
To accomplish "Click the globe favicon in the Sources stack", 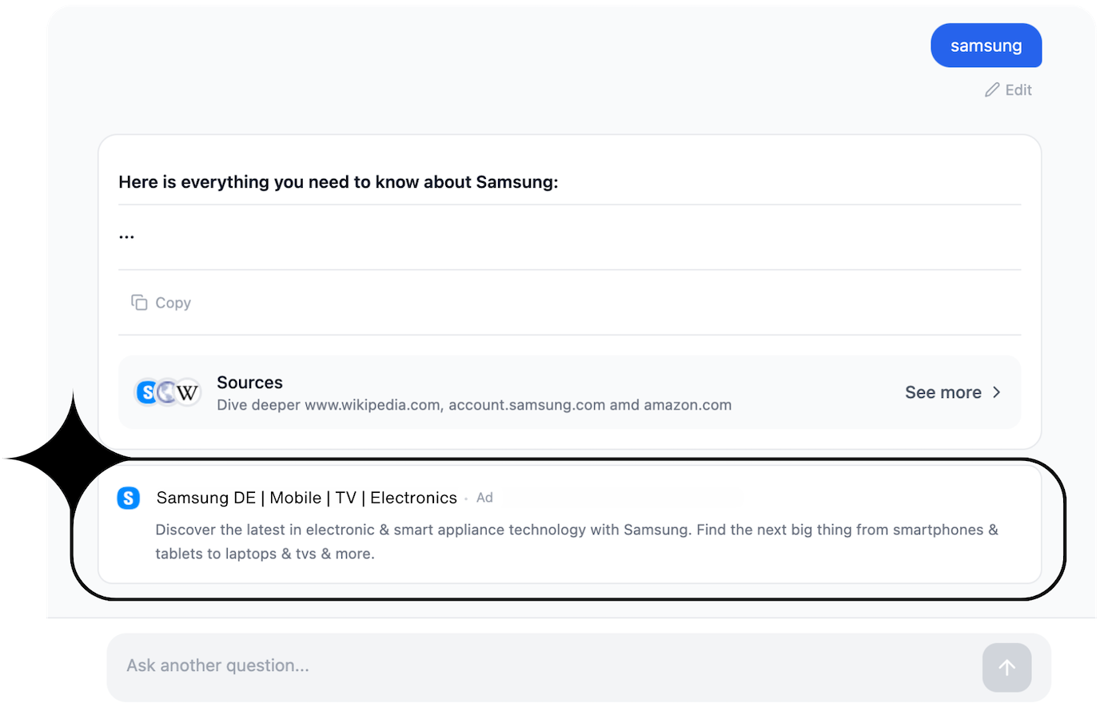I will 167,392.
